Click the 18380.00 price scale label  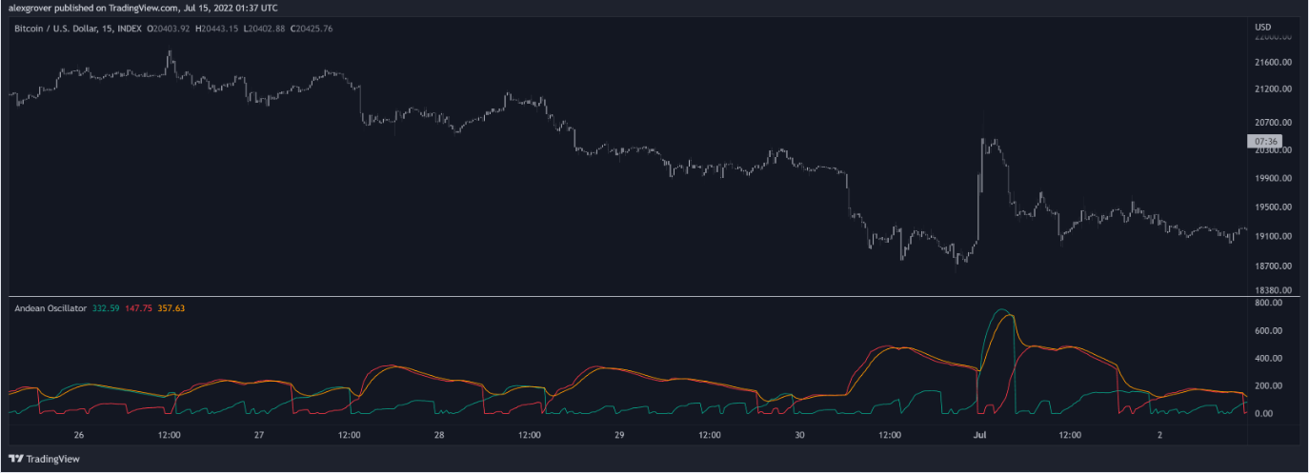[x=1272, y=290]
